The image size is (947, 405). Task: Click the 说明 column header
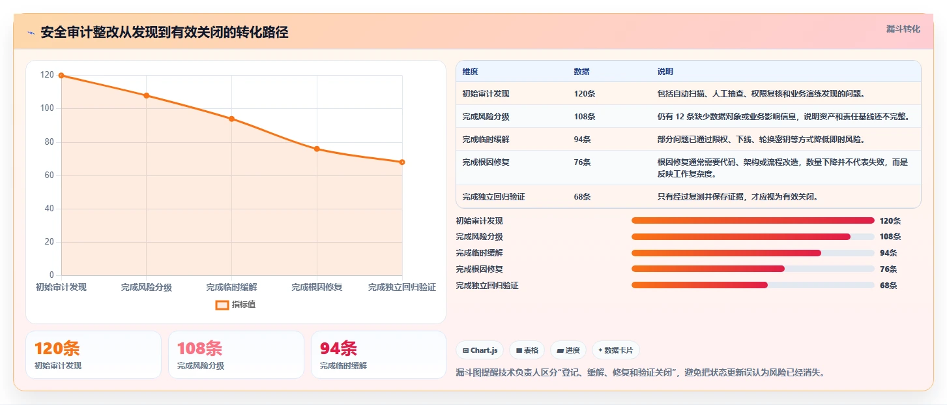665,72
